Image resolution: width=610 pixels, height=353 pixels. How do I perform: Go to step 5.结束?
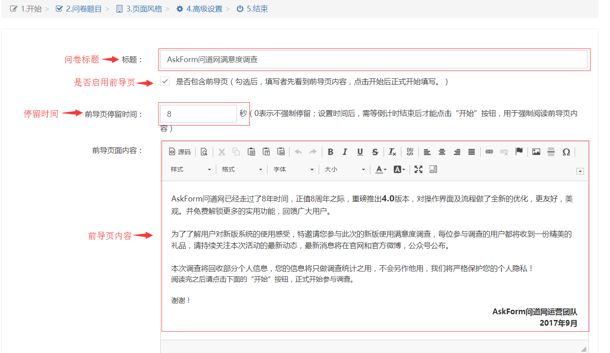click(252, 9)
